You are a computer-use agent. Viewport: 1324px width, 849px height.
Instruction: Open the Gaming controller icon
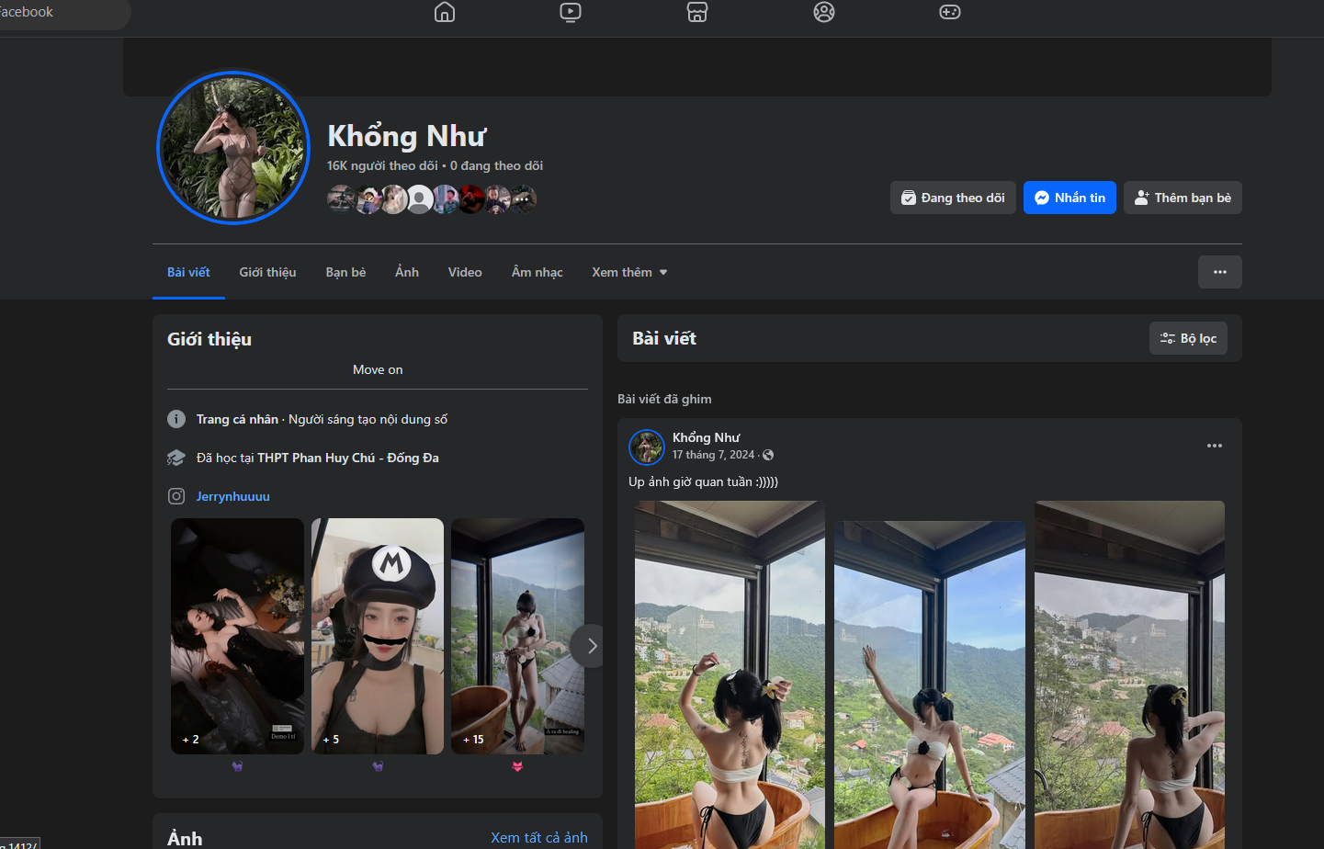coord(950,12)
